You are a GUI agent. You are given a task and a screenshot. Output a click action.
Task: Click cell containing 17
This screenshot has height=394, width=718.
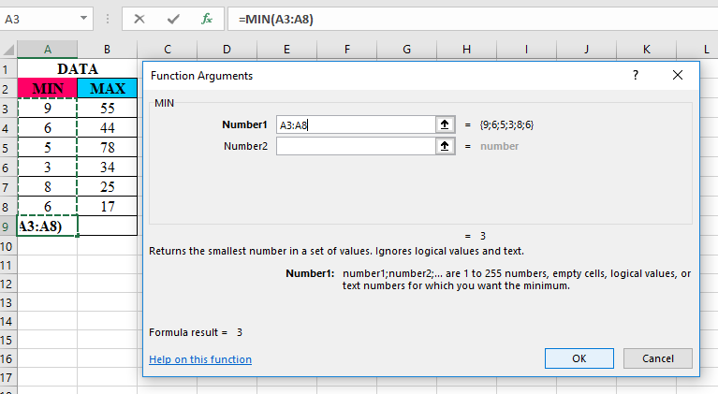107,207
